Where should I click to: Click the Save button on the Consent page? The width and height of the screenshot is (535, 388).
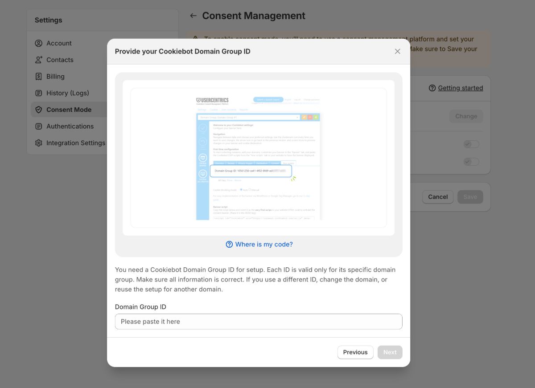coord(470,197)
